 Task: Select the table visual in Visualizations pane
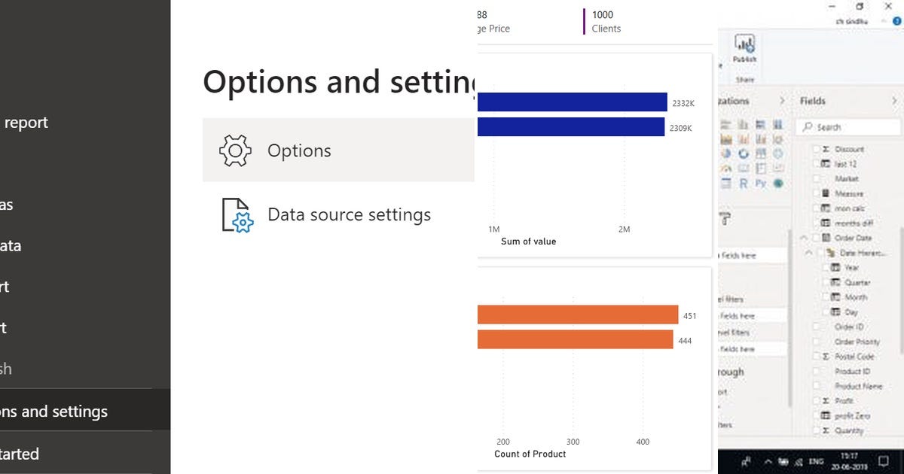point(726,183)
